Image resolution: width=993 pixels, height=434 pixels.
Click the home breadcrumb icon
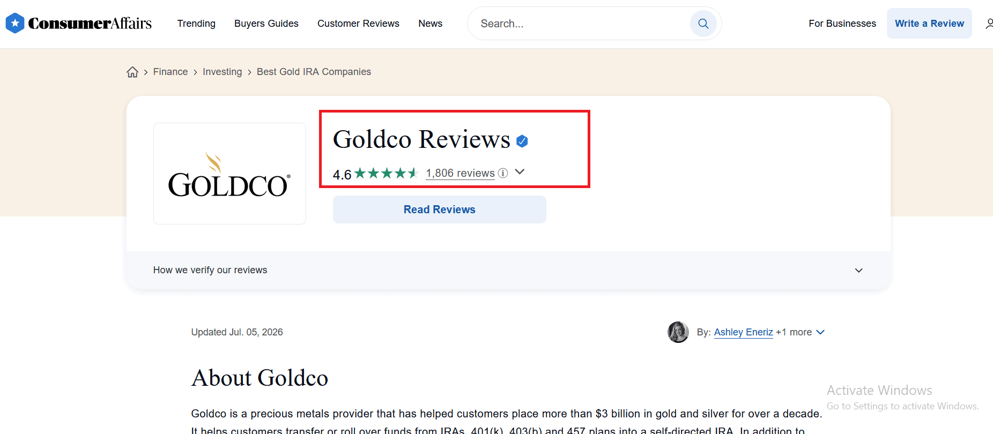click(132, 72)
